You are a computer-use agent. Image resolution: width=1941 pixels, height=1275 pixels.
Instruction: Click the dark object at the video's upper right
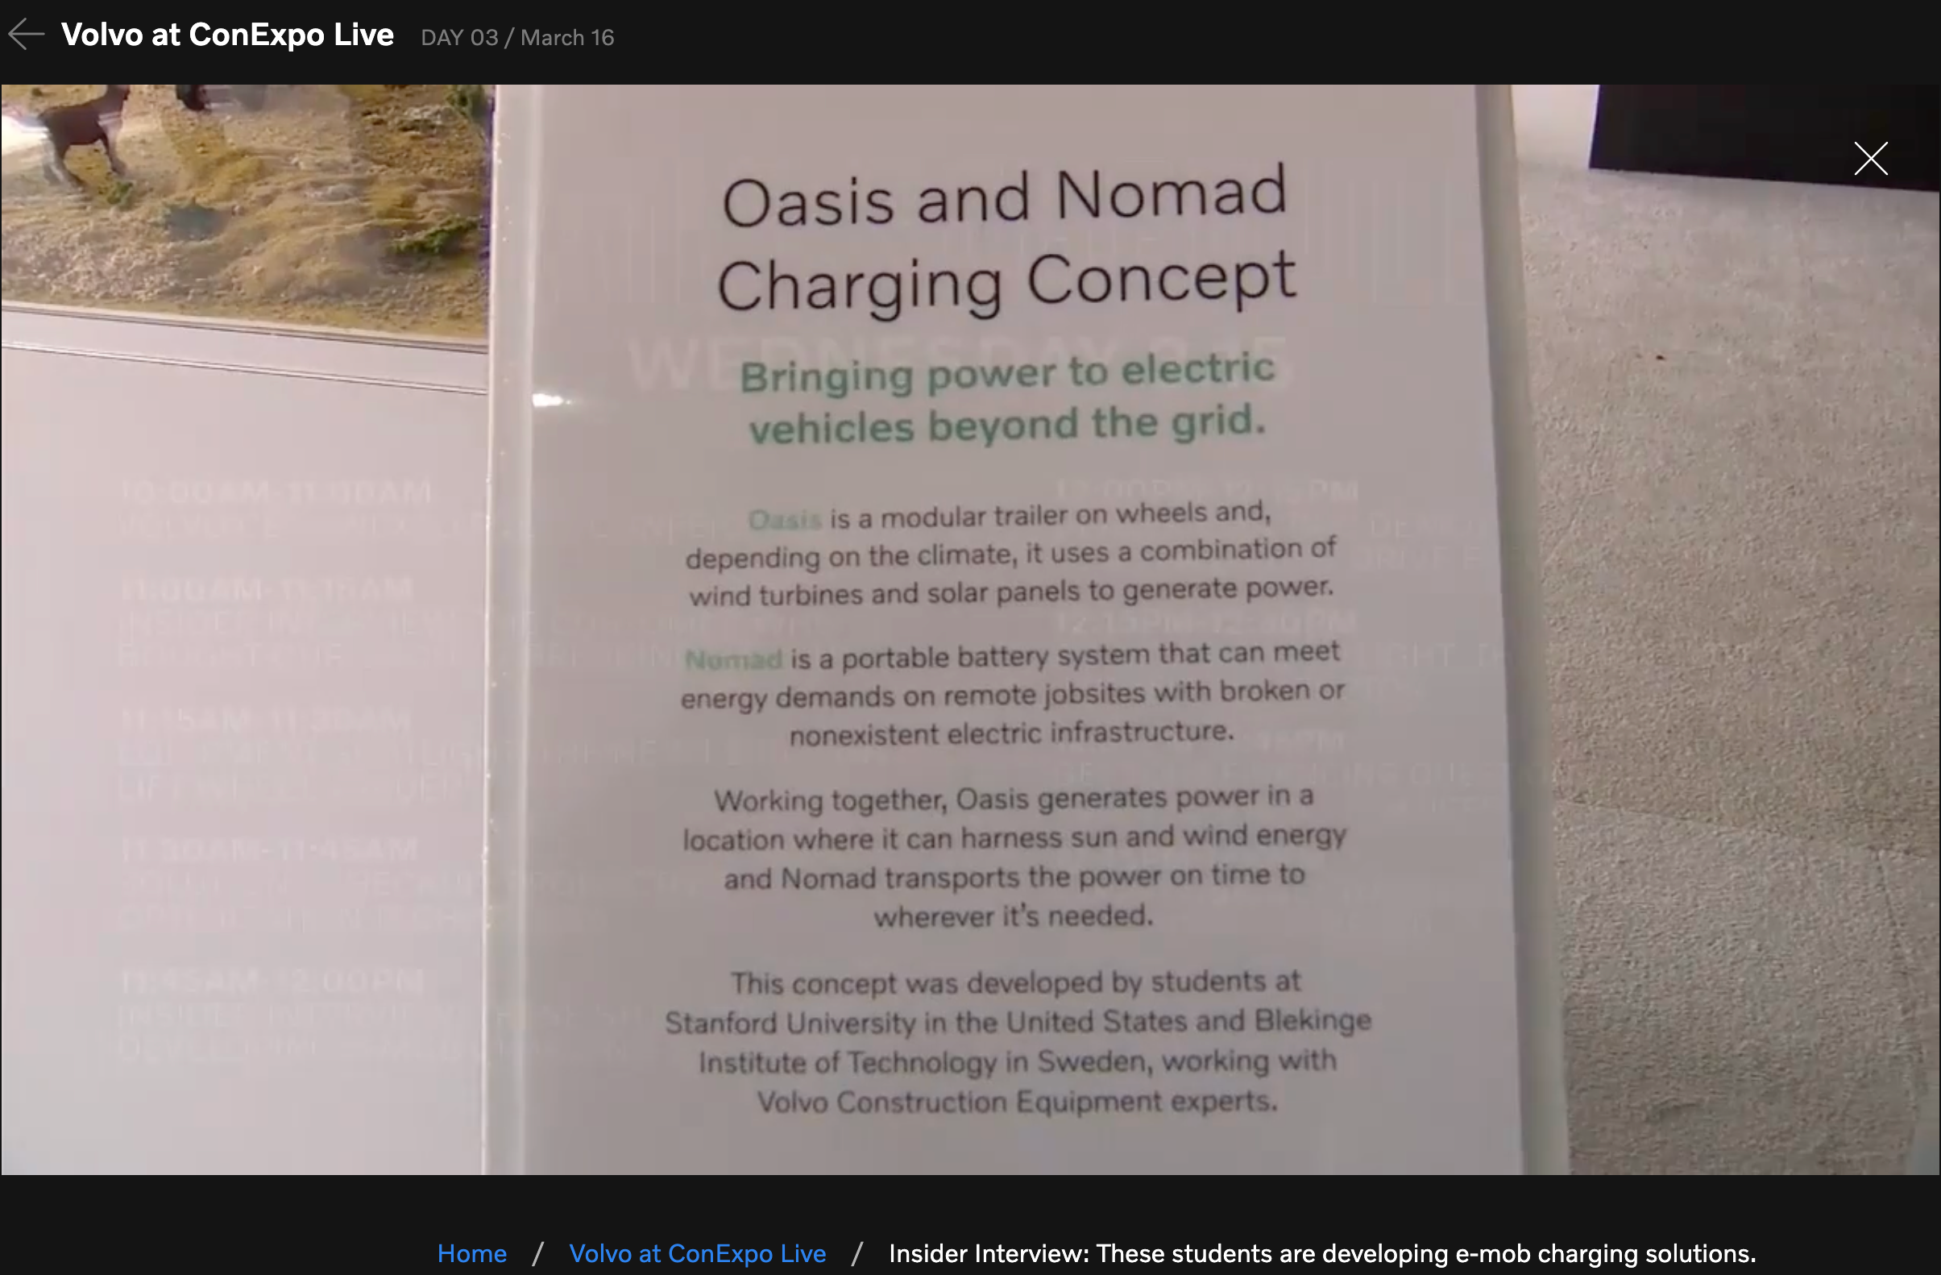tap(1761, 135)
